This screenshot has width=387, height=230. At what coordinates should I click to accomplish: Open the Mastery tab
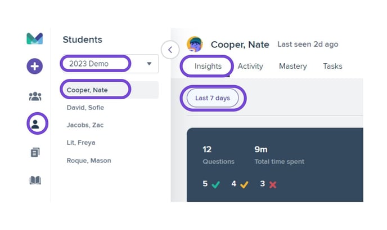click(x=292, y=67)
